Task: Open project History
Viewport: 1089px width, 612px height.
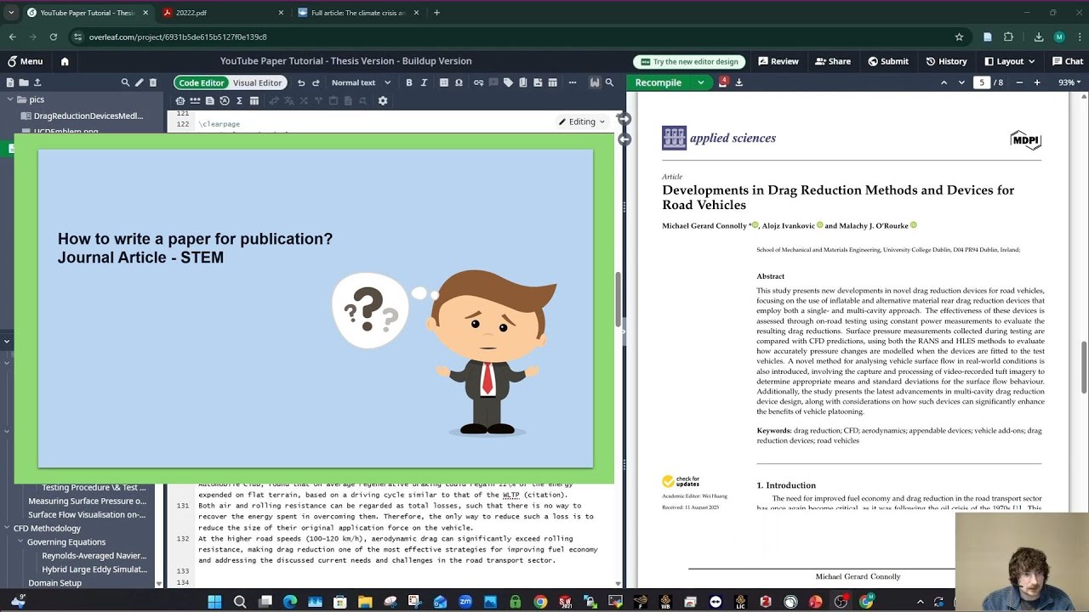Action: (946, 61)
